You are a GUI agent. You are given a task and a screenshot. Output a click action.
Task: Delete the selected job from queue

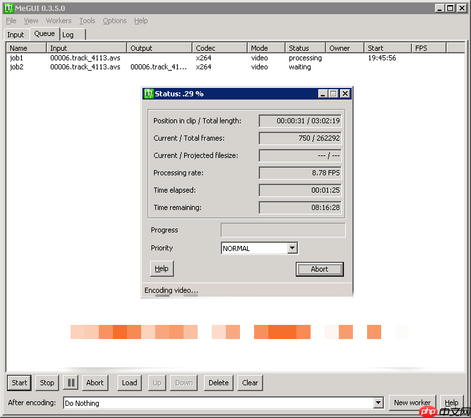point(218,383)
